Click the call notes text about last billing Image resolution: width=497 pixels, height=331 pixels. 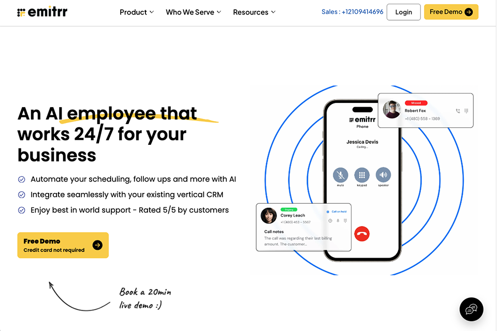coord(298,241)
